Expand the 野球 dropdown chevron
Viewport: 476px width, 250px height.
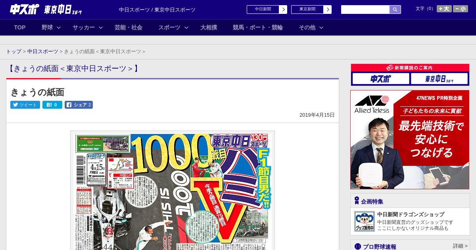[x=59, y=27]
